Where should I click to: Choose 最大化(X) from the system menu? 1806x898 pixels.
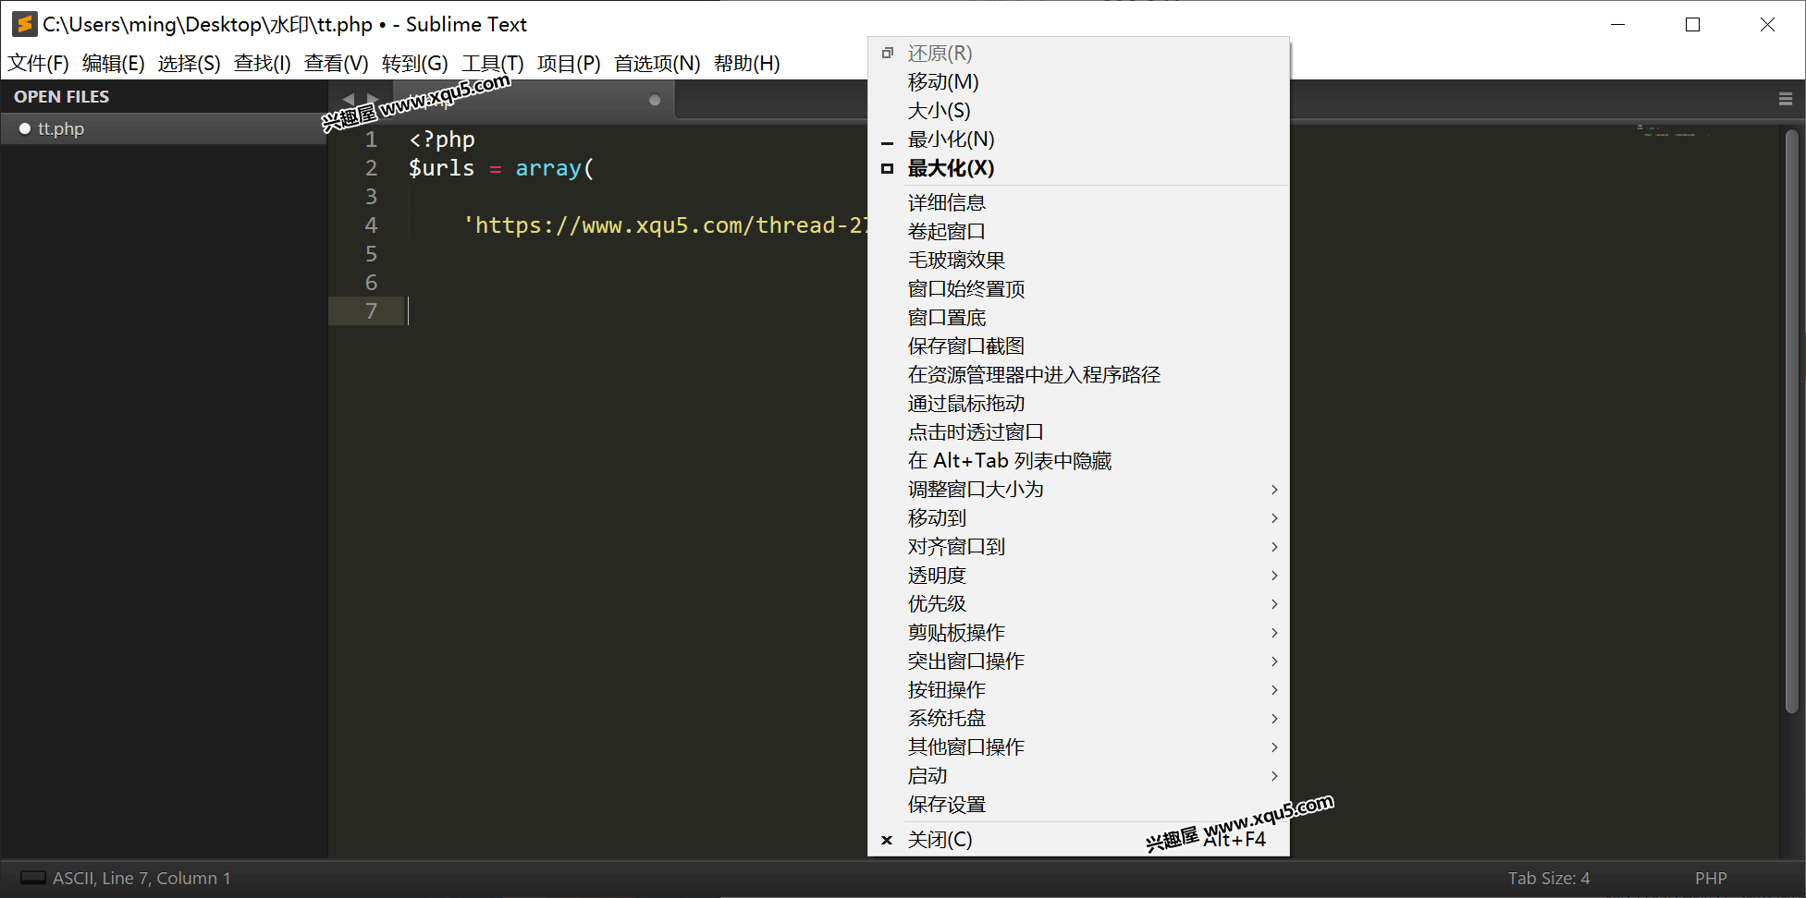click(1078, 168)
